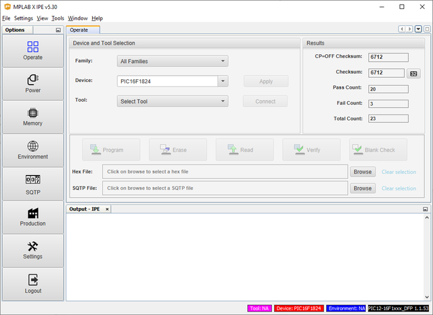Image resolution: width=433 pixels, height=315 pixels.
Task: Open the Device combo box list
Action: tap(222, 81)
